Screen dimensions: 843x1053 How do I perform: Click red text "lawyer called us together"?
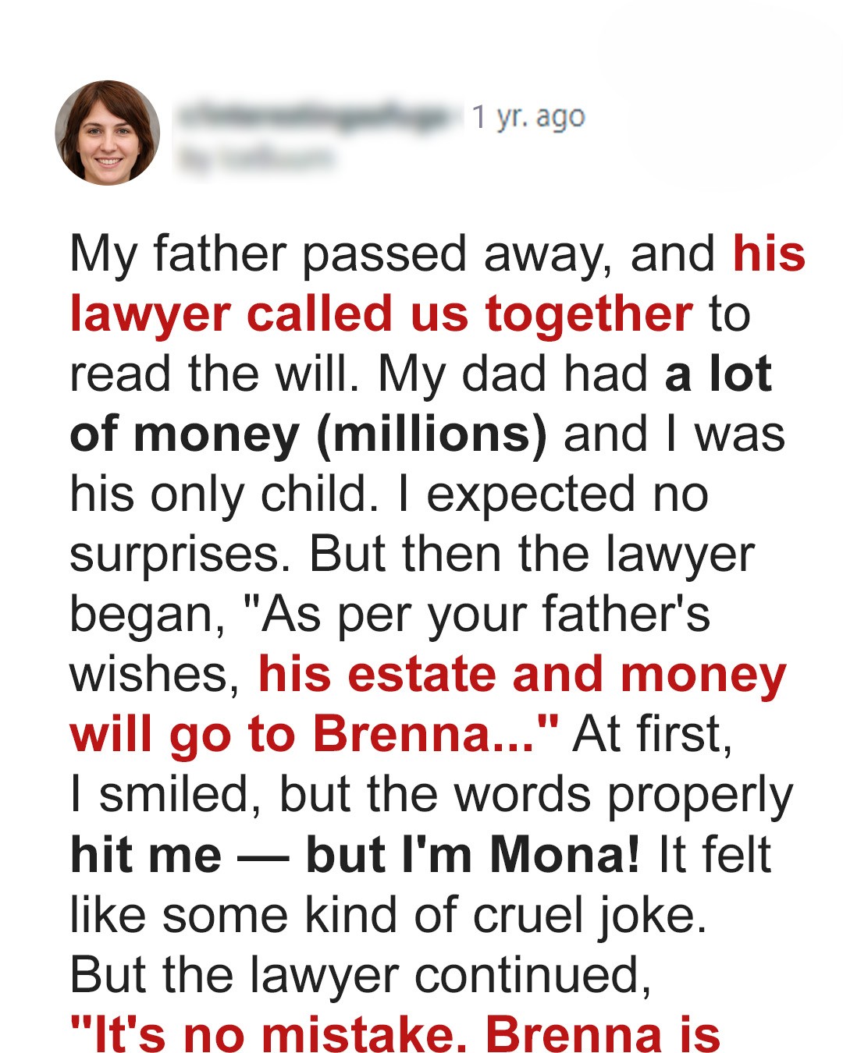click(381, 314)
